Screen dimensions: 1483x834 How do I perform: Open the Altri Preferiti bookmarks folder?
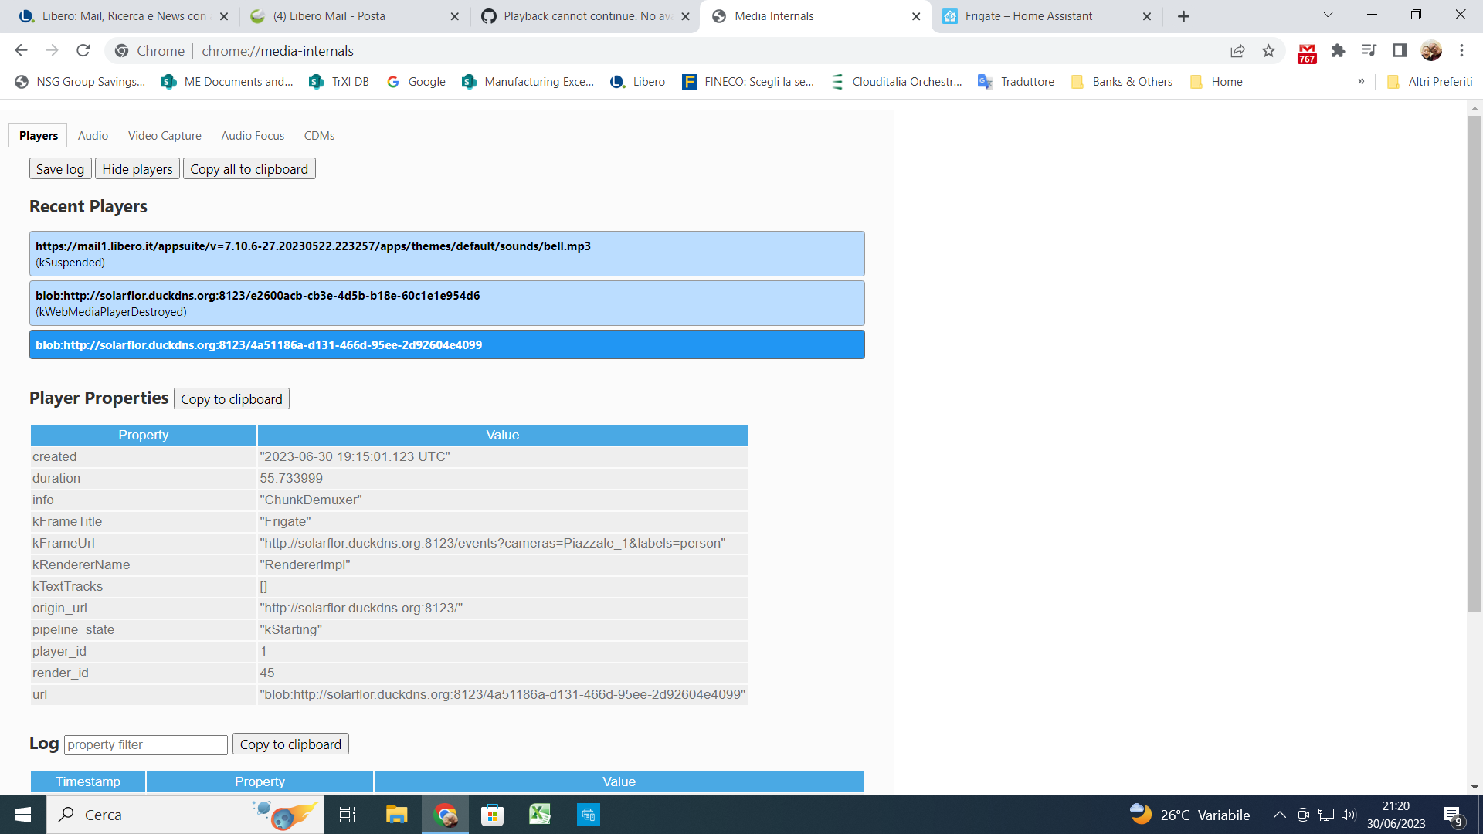click(1430, 81)
